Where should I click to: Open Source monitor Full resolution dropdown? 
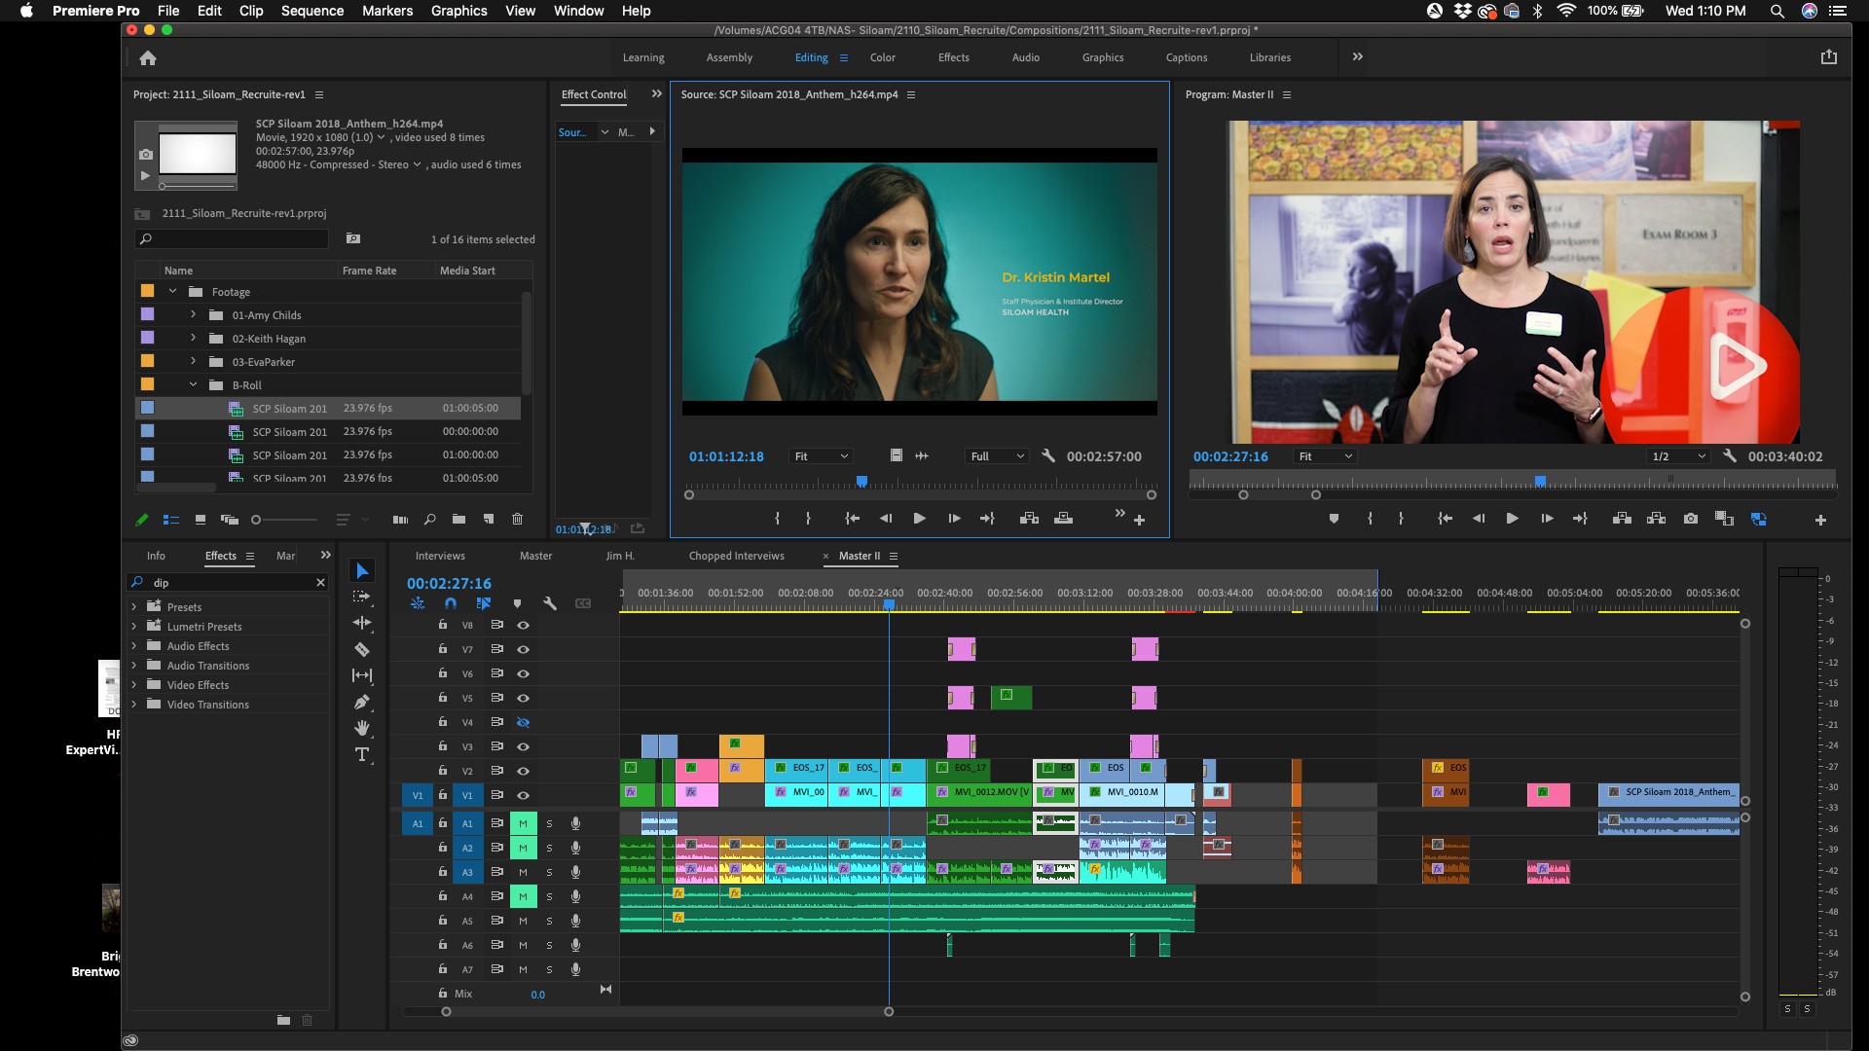pyautogui.click(x=998, y=456)
